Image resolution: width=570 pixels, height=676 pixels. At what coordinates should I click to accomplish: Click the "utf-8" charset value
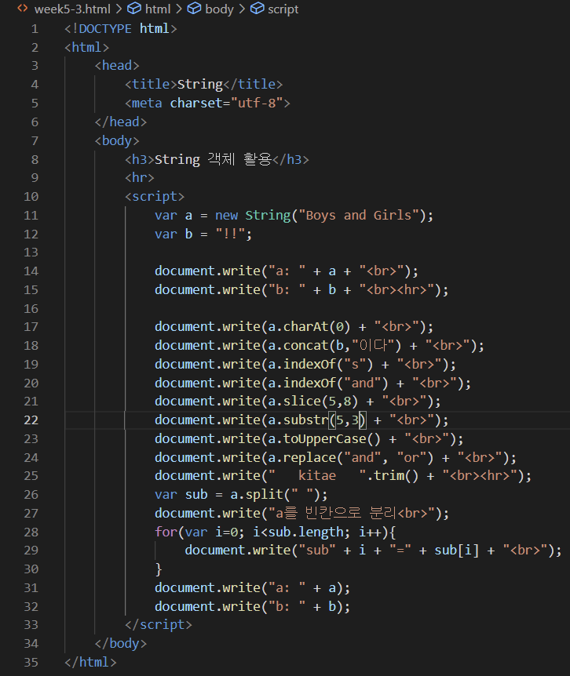tap(257, 103)
